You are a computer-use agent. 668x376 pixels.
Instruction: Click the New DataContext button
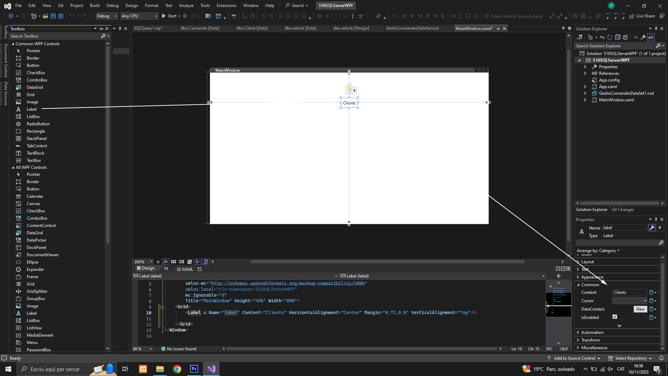tap(640, 309)
